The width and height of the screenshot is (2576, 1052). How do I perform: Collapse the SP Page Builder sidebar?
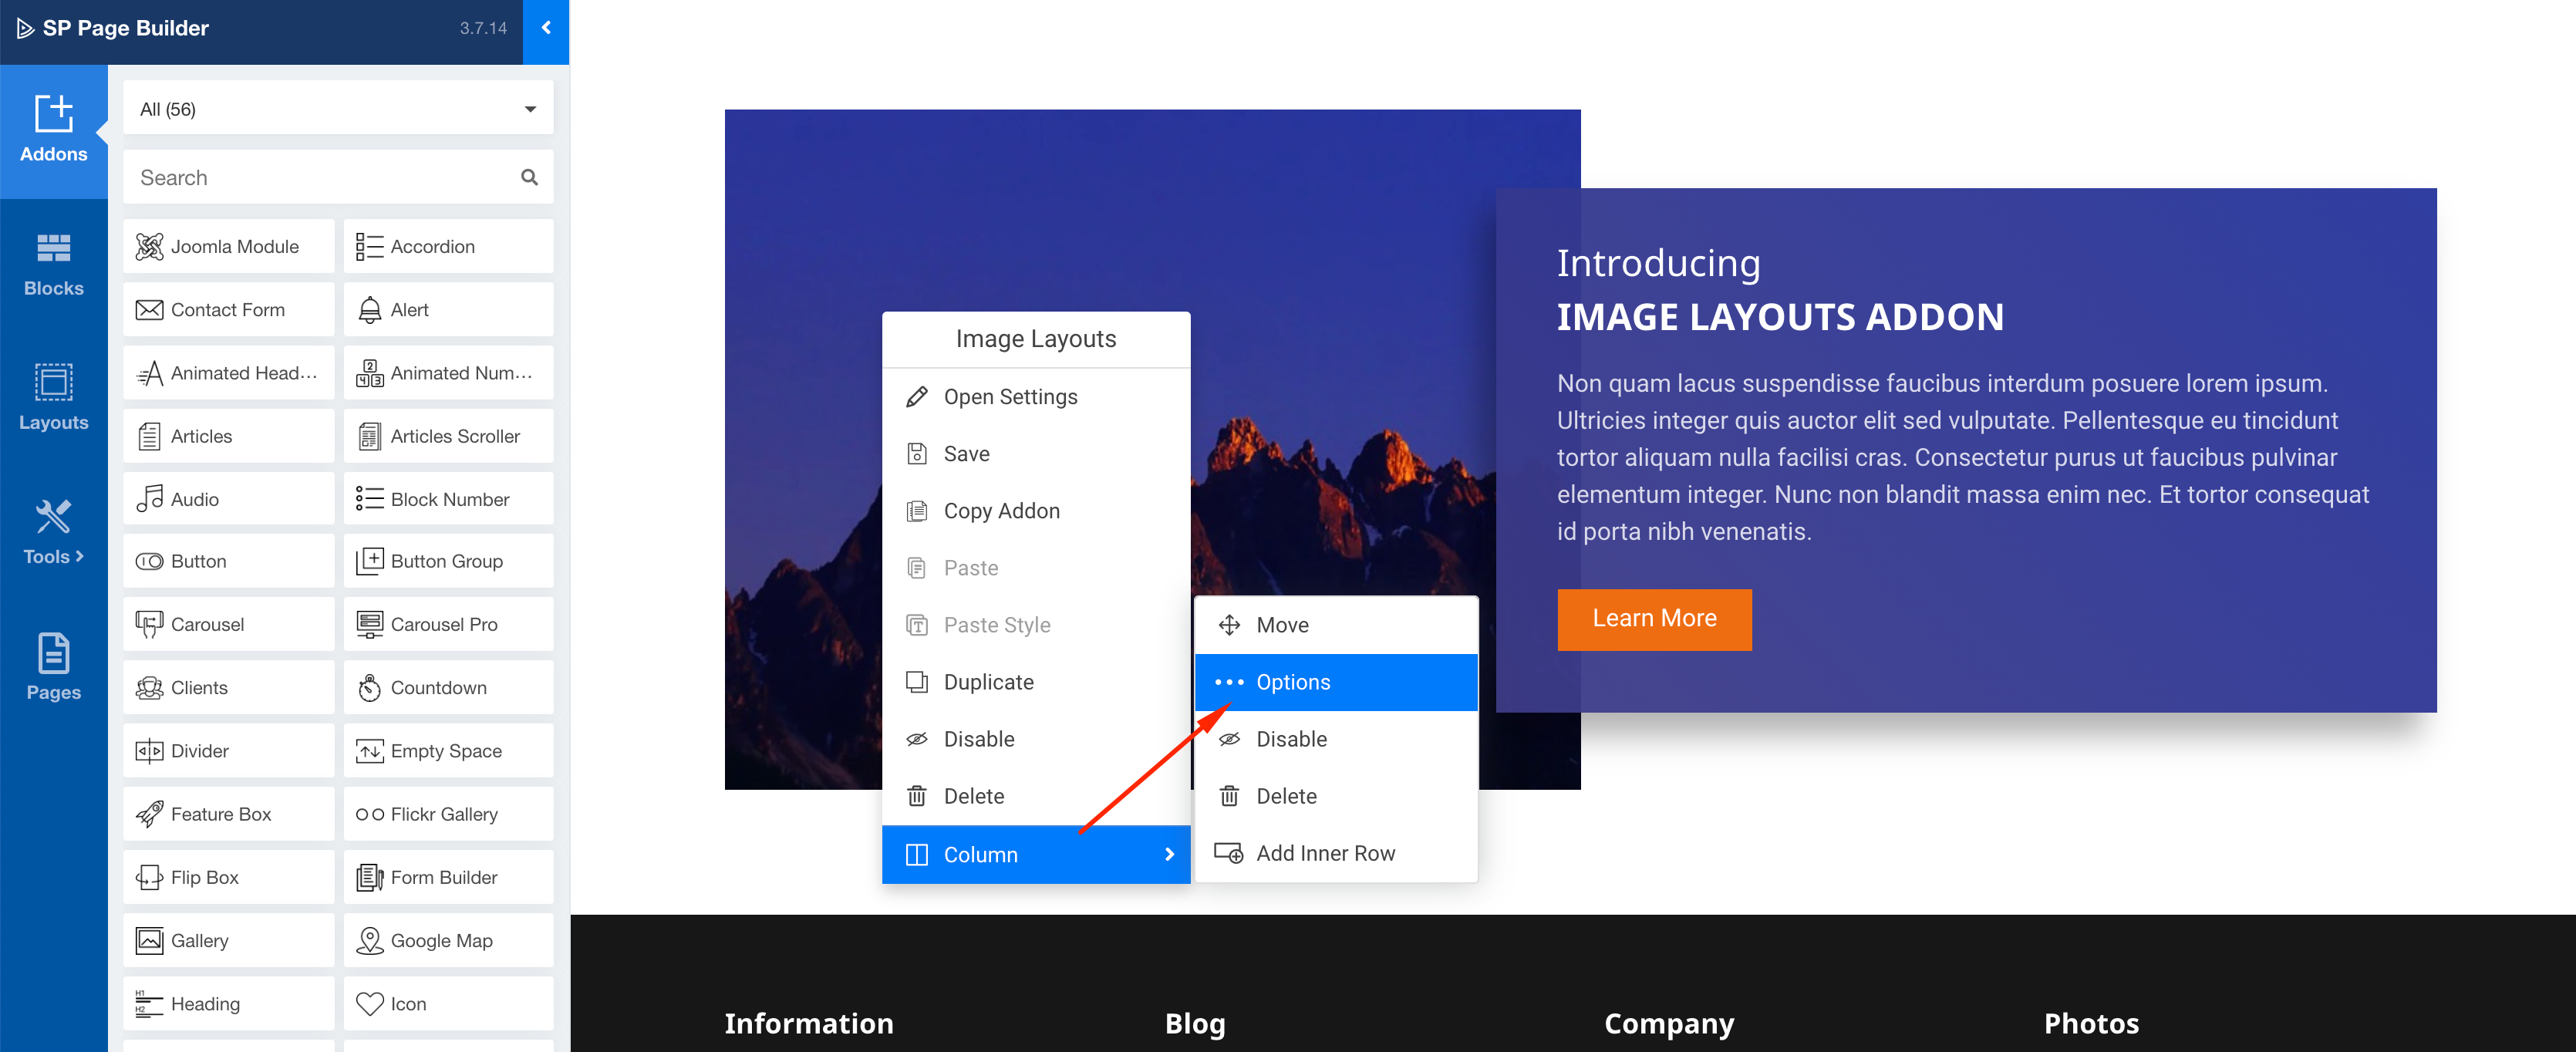[x=546, y=28]
